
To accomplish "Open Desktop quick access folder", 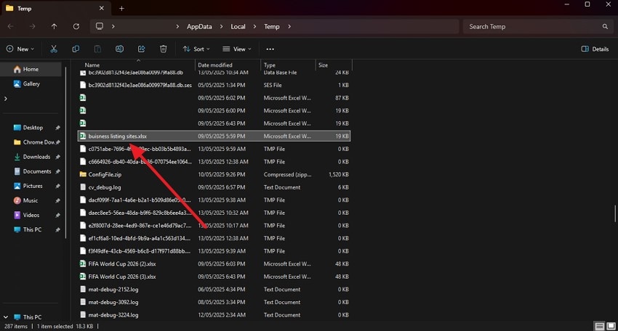I will pos(33,128).
